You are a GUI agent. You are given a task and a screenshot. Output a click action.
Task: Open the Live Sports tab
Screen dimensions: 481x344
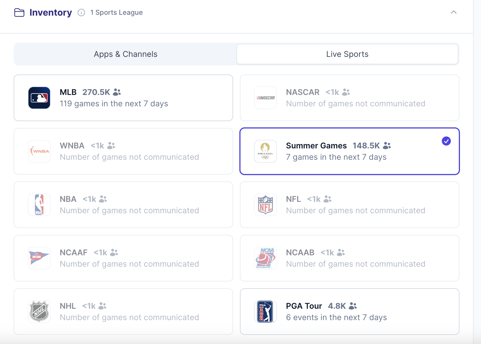pyautogui.click(x=347, y=54)
